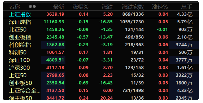The height and width of the screenshot is (103, 203).
Task: Select the 科创综指 row
Action: [101, 45]
